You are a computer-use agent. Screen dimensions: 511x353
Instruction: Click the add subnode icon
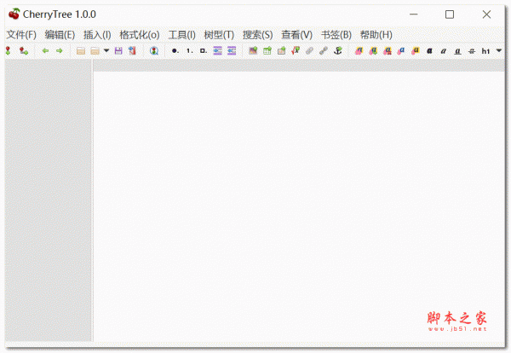pos(23,51)
